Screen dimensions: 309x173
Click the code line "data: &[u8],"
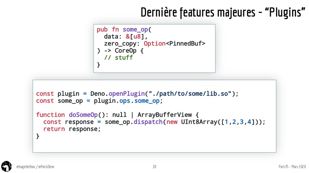coord(126,36)
